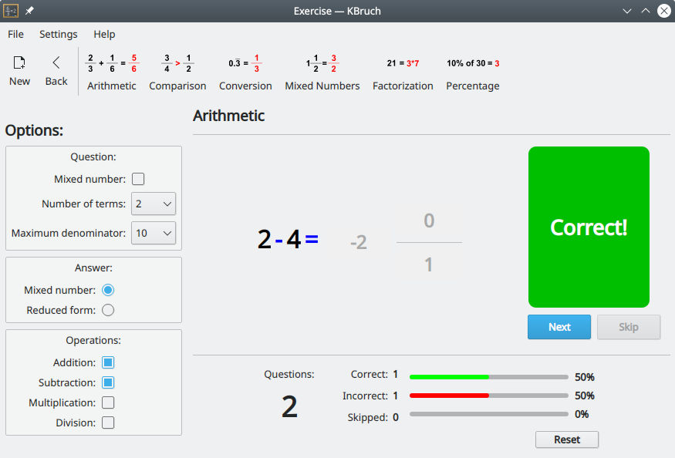Enable the Mixed number question checkbox
The height and width of the screenshot is (458, 675).
click(x=138, y=180)
